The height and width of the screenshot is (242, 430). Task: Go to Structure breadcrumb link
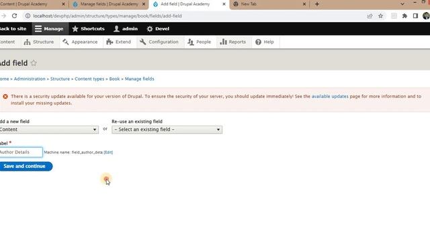(60, 79)
